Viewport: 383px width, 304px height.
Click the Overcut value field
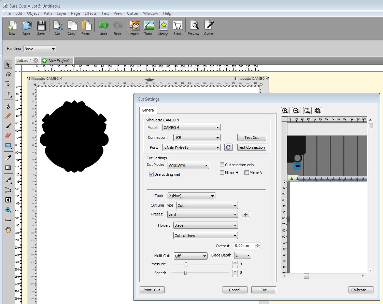(x=244, y=246)
